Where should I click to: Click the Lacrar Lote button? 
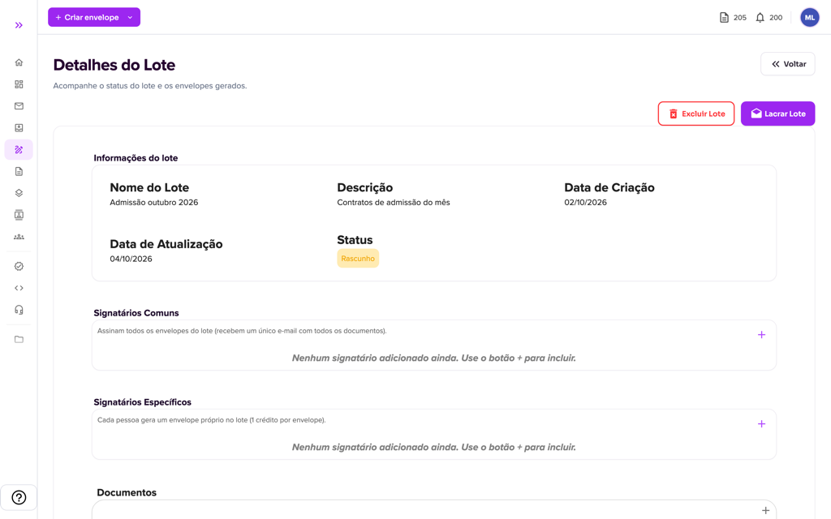click(x=777, y=114)
